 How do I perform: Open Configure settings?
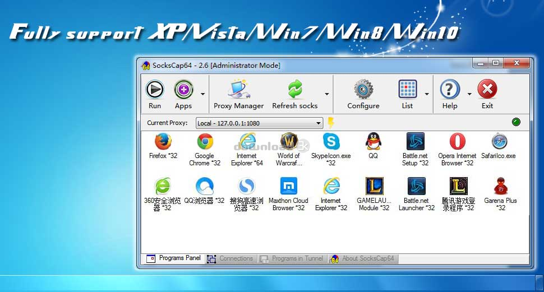pyautogui.click(x=363, y=94)
